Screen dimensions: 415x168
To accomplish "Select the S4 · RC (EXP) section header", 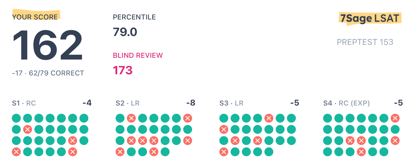I will click(x=347, y=103).
